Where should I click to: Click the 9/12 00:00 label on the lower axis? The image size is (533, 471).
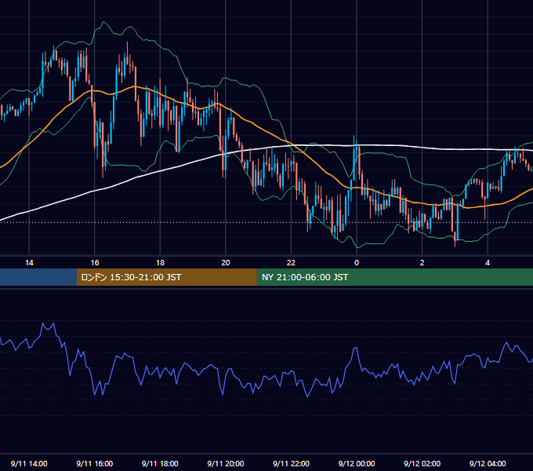coord(357,463)
